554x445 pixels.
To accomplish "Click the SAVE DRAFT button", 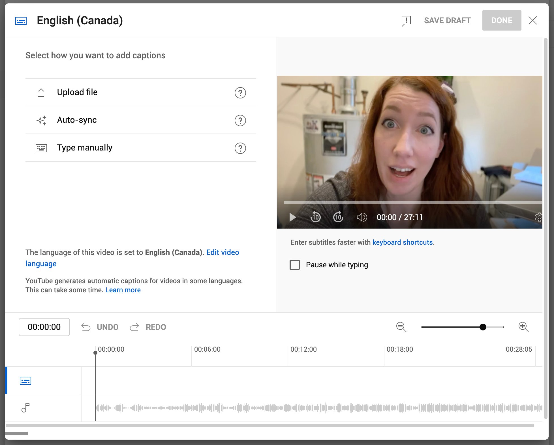I will pyautogui.click(x=447, y=20).
